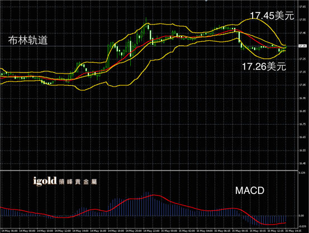Click the 15 May 00:00 time label
Screen dimensions: 309x233
click(169, 231)
